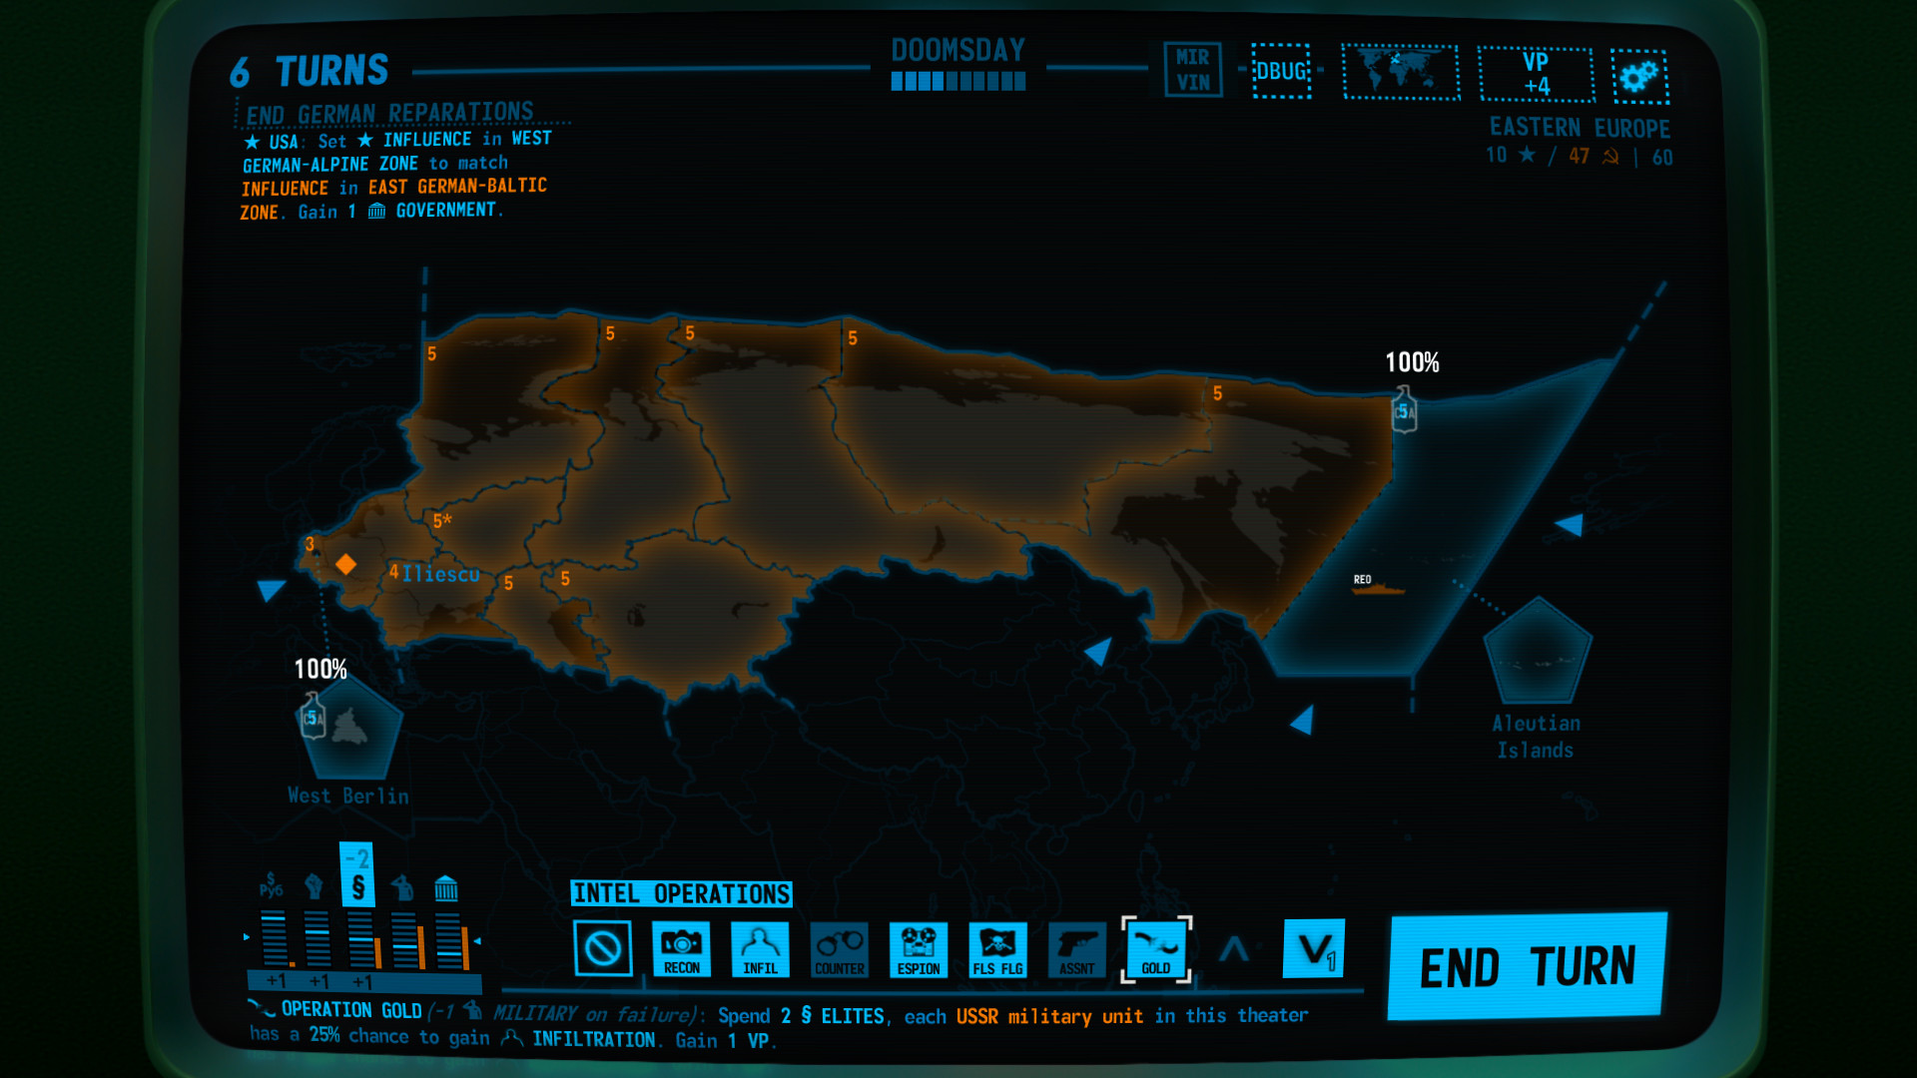Select the EASTERN EUROPE theater header
1917x1078 pixels.
tap(1581, 128)
